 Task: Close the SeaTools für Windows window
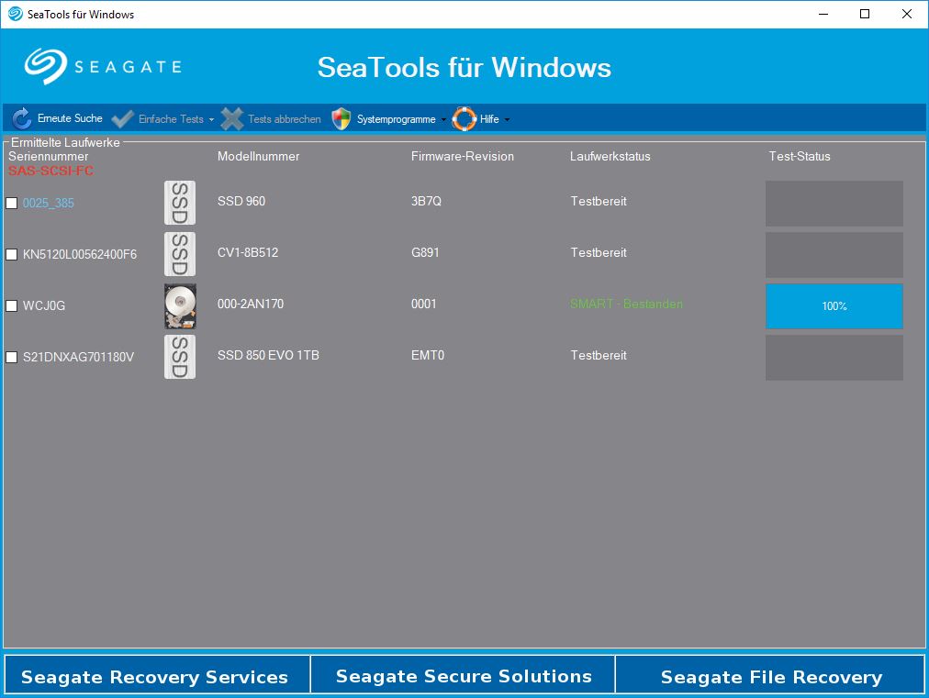coord(906,14)
